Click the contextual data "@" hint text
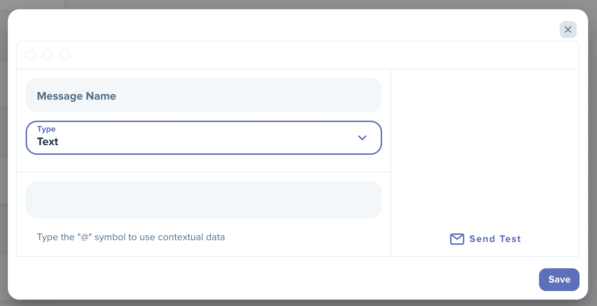This screenshot has width=597, height=306. point(131,237)
